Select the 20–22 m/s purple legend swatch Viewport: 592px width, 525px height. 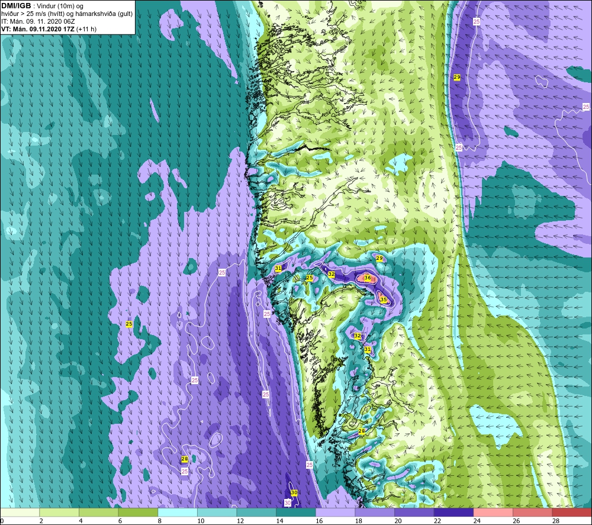tap(414, 512)
